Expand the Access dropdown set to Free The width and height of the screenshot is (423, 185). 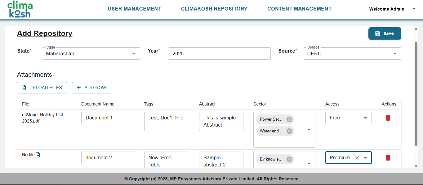pyautogui.click(x=365, y=118)
